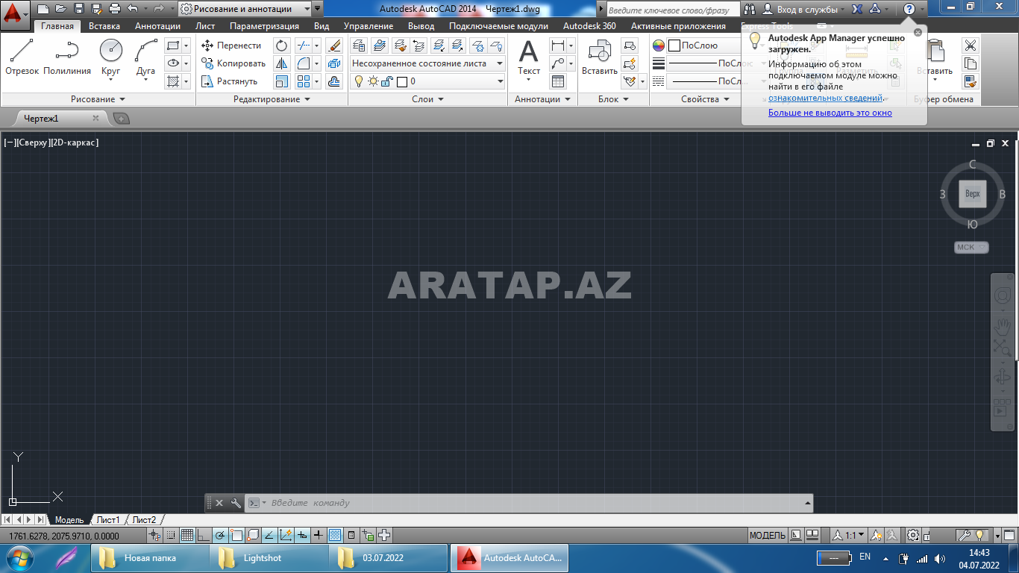This screenshot has height=573, width=1019.
Task: Click Растянуть stretch tool
Action: (230, 81)
